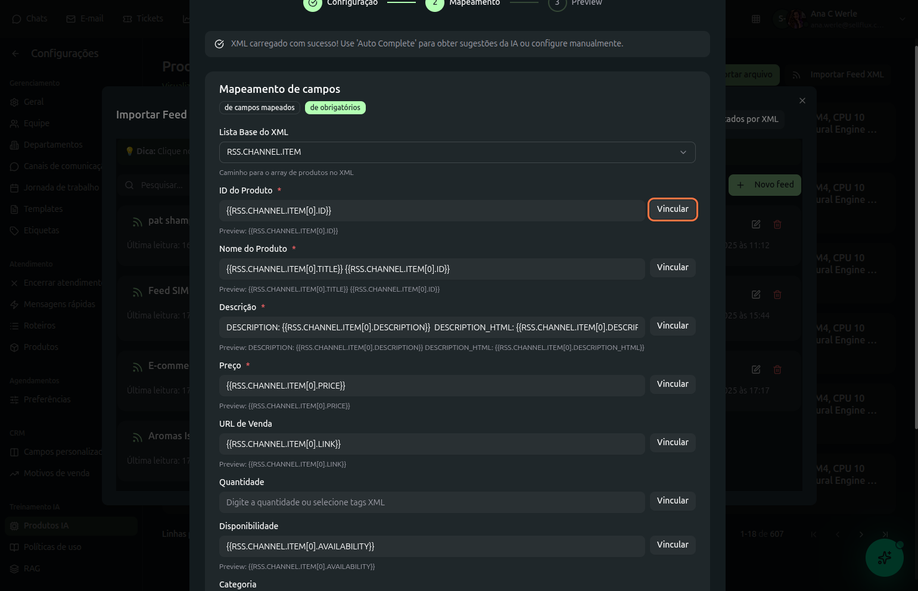This screenshot has height=591, width=918.
Task: Open Produtos IA in the sidebar
Action: (x=46, y=526)
